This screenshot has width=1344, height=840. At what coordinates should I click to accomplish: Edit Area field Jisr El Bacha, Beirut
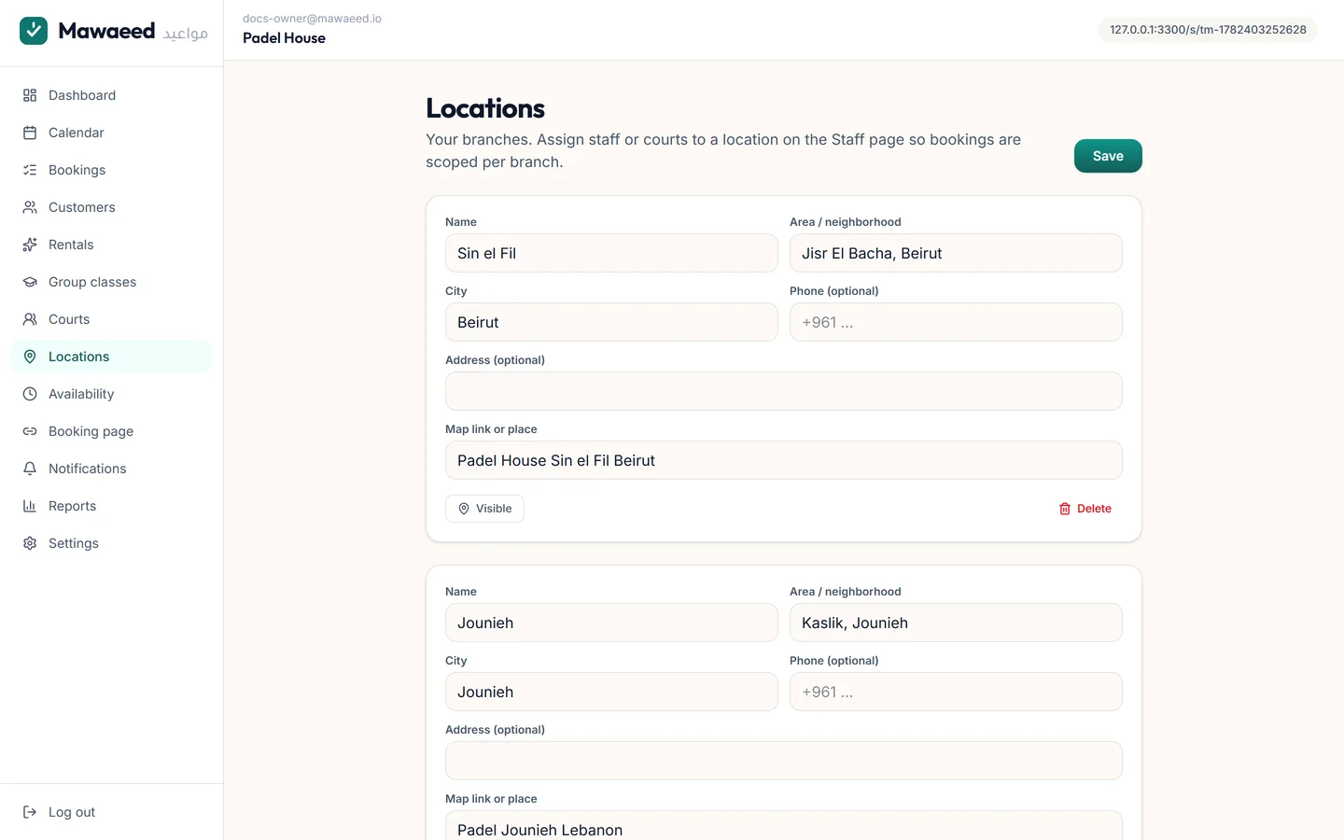[956, 253]
